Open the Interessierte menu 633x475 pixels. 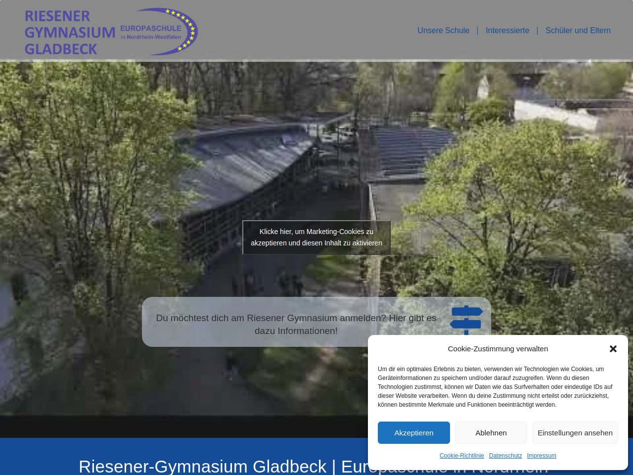507,31
